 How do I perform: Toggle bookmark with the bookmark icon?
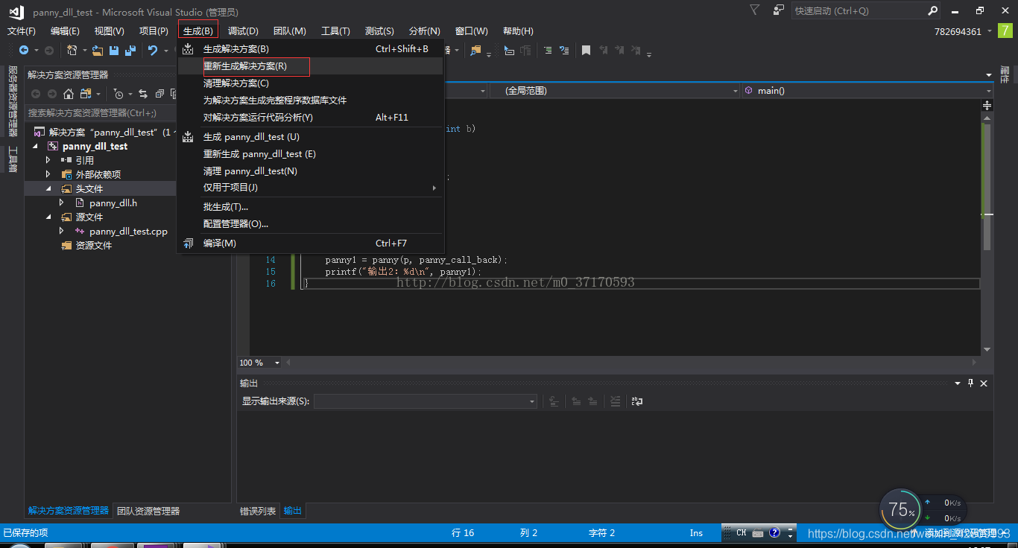(587, 50)
